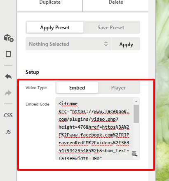Click the redo arrow icon
The image size is (169, 181).
pos(8,93)
